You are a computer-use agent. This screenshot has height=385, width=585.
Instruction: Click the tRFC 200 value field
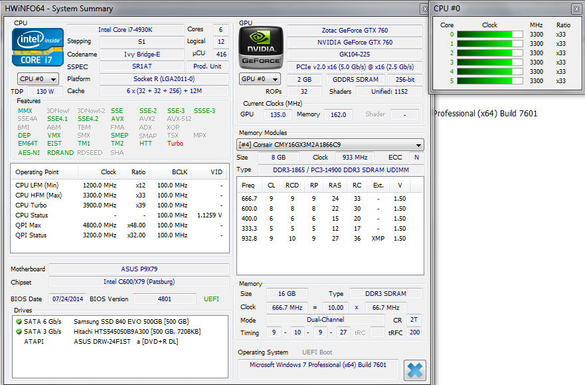coord(414,332)
